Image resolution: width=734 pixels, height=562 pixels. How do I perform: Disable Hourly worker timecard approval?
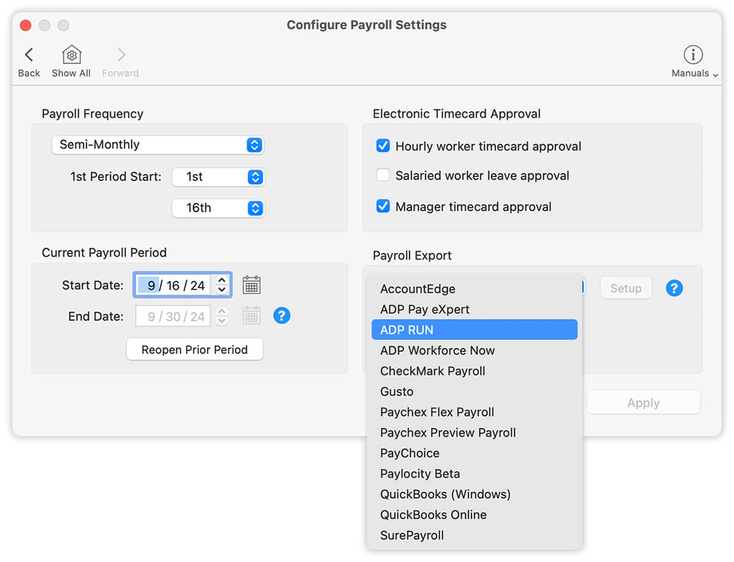click(383, 146)
